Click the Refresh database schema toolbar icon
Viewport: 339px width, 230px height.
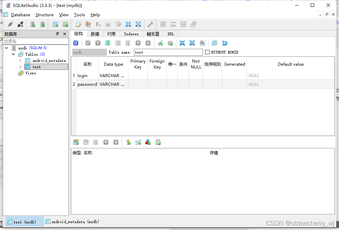click(43, 24)
